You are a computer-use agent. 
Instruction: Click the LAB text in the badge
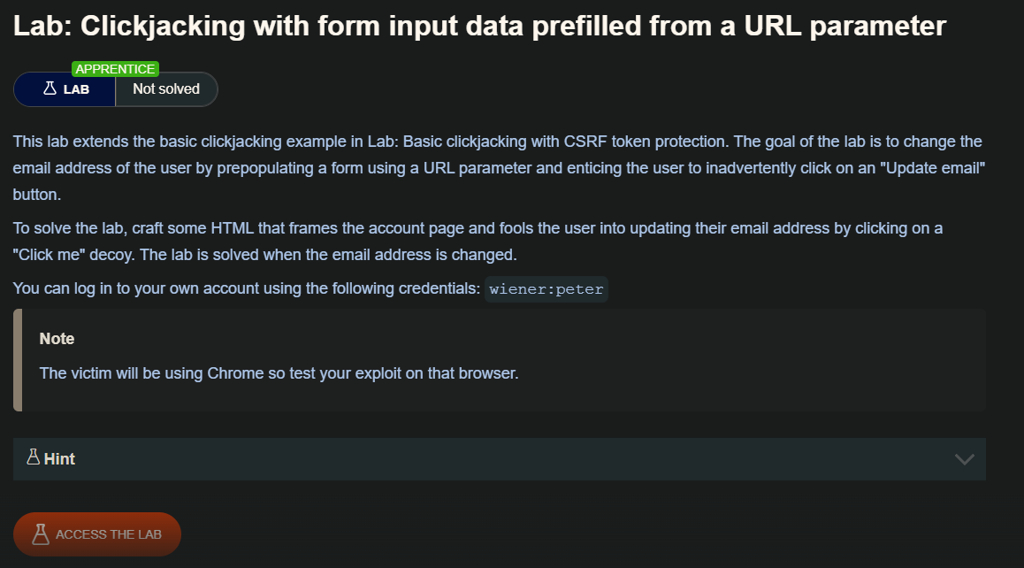click(76, 89)
